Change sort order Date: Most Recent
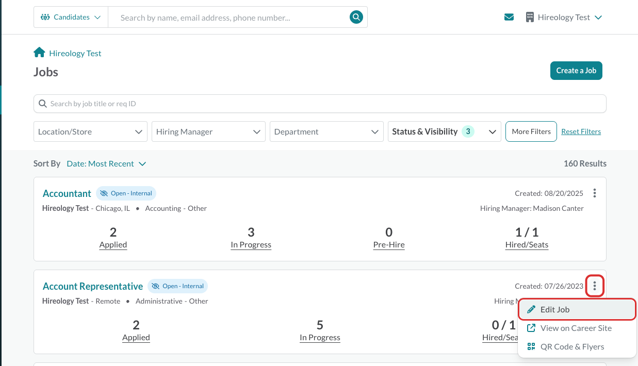Image resolution: width=638 pixels, height=366 pixels. pos(106,163)
